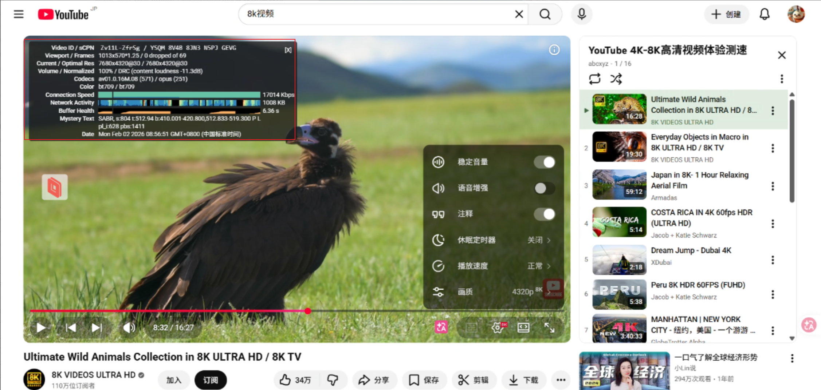The image size is (821, 390).
Task: Seek using the red progress bar scrubber
Action: click(x=308, y=311)
